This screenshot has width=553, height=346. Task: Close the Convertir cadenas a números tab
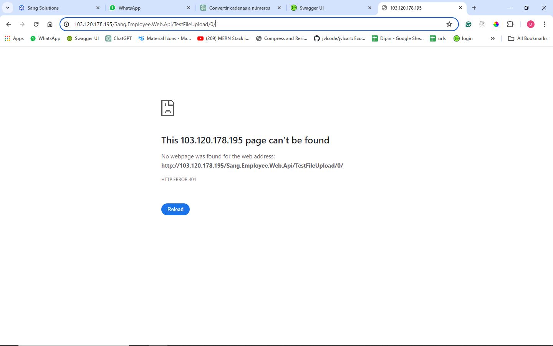pyautogui.click(x=279, y=8)
